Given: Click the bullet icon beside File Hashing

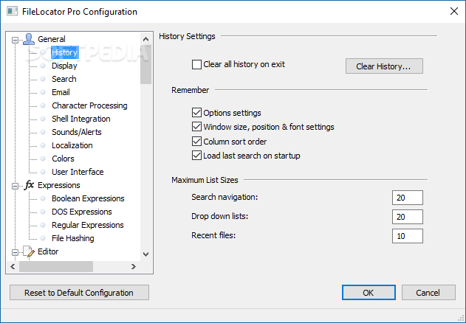Looking at the screenshot, I should 43,238.
